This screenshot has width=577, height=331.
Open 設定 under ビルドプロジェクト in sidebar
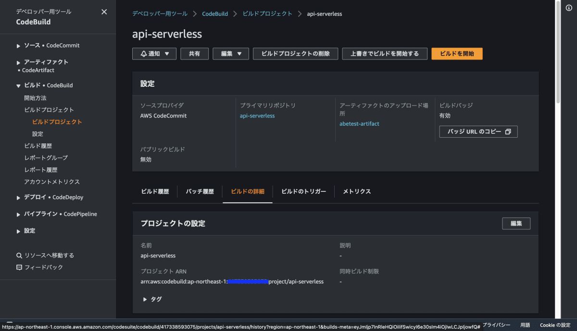(x=38, y=134)
